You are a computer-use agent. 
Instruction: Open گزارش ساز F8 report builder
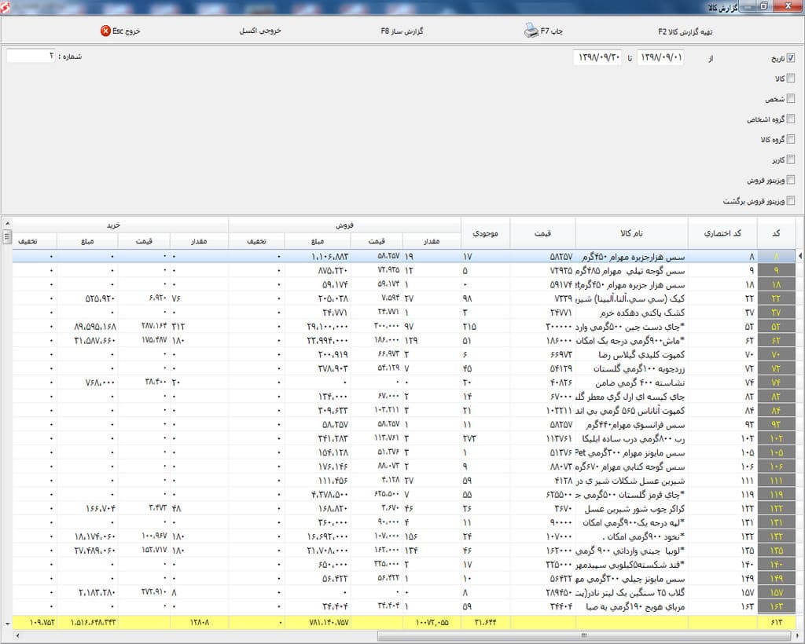click(x=402, y=31)
